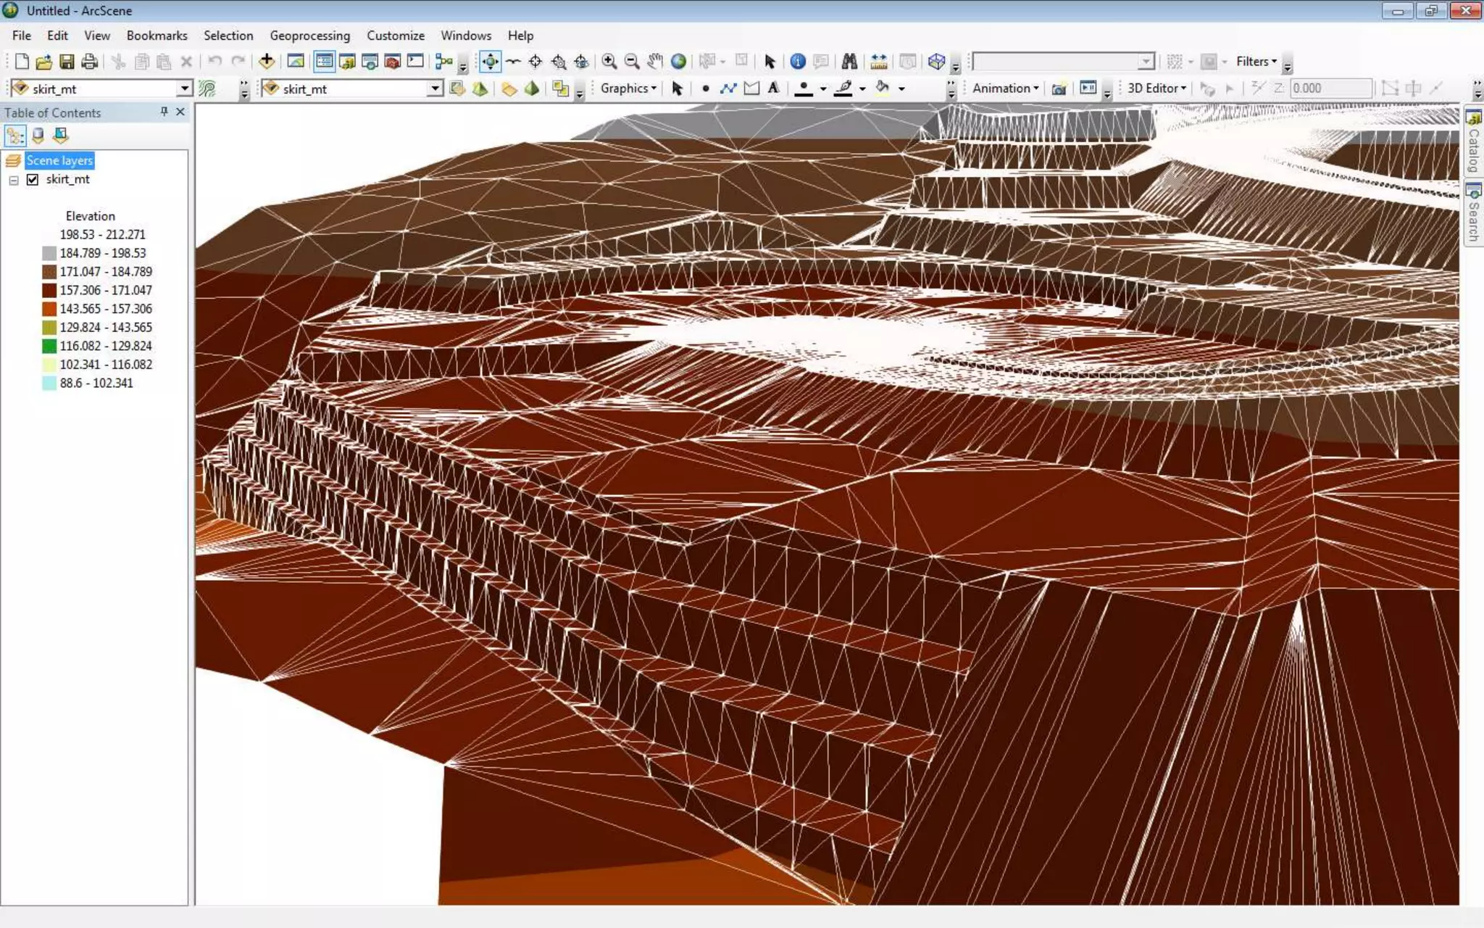Open the 3D Analyst layer dropdown
1484x928 pixels.
coord(185,88)
